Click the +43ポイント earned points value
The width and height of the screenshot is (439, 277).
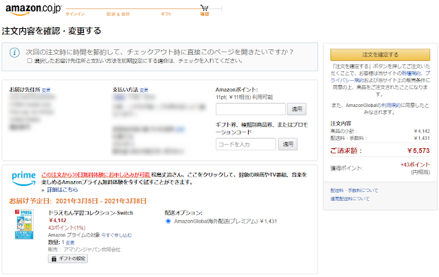415,165
